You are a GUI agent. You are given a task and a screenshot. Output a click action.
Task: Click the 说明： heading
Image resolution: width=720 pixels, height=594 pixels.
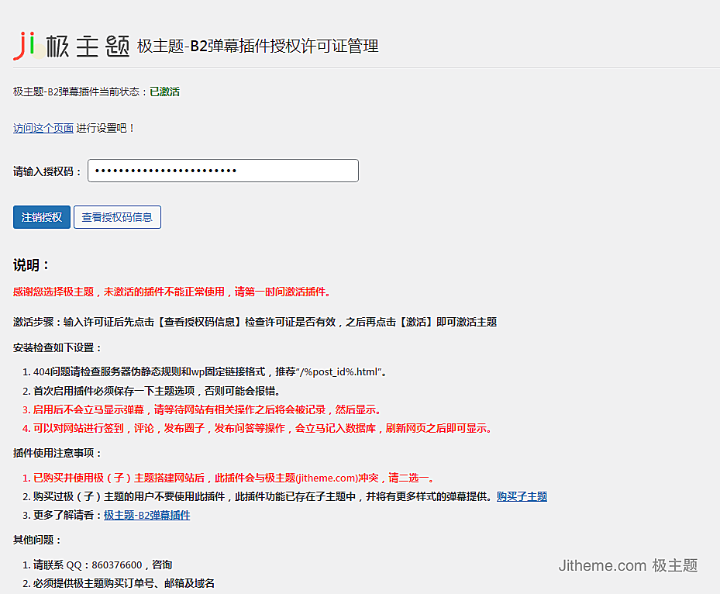click(31, 265)
